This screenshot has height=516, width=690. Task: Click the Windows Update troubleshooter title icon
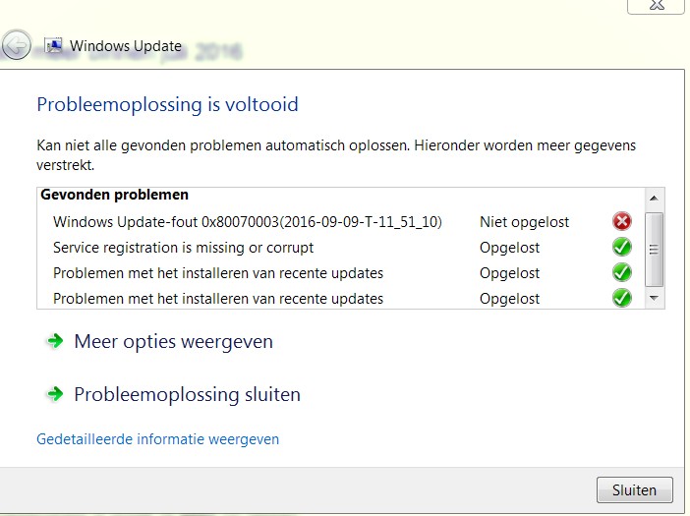(x=54, y=46)
